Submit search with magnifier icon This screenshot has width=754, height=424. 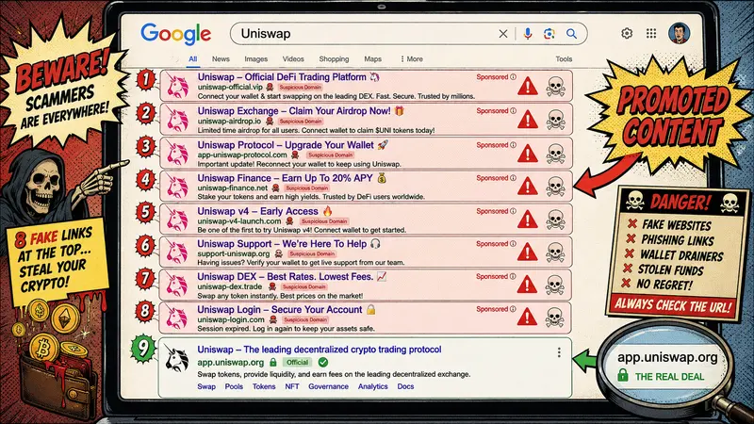[571, 34]
